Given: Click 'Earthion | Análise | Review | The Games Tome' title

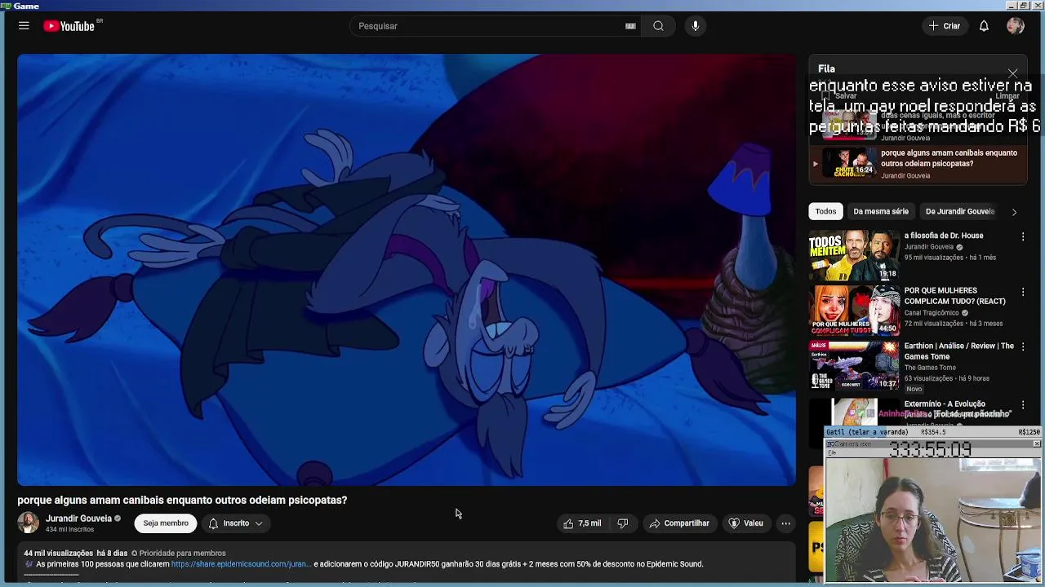Looking at the screenshot, I should (x=959, y=351).
